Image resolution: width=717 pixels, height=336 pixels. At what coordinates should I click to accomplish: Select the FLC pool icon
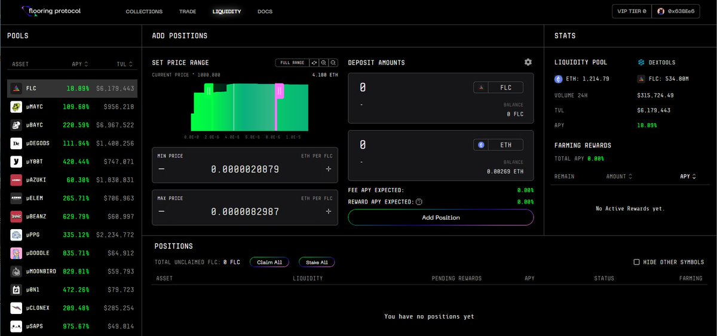[16, 88]
